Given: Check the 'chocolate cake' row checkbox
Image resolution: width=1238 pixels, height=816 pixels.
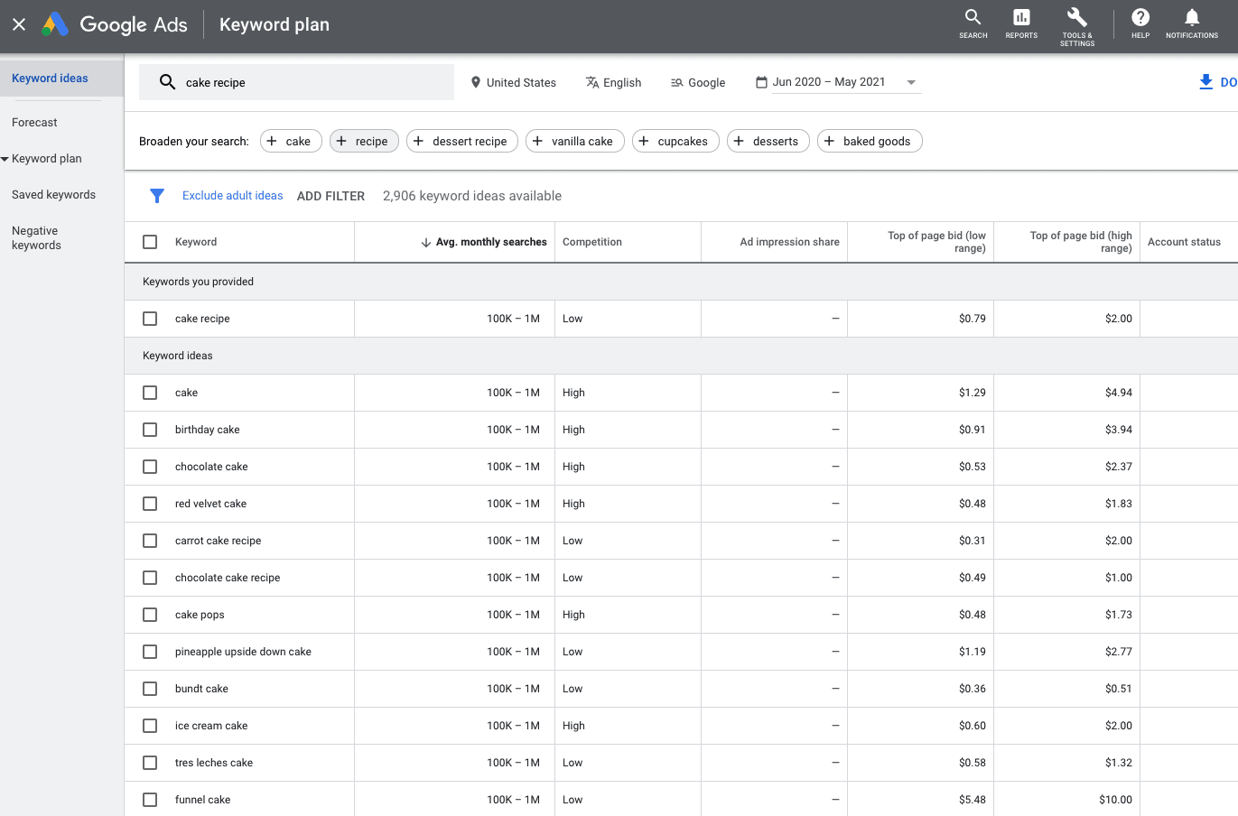Looking at the screenshot, I should click(150, 467).
